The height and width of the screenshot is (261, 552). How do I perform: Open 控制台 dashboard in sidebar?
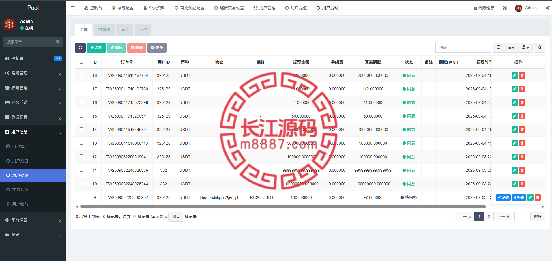click(x=33, y=58)
